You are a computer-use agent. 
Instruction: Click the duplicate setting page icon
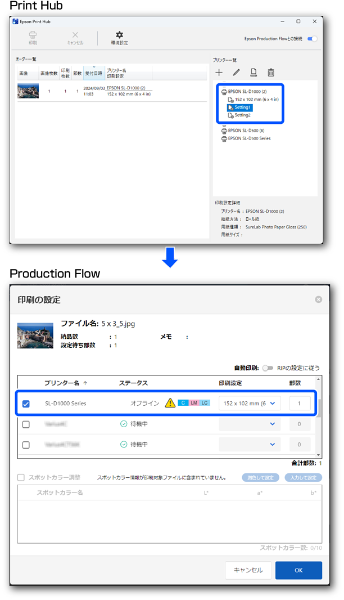tap(254, 73)
